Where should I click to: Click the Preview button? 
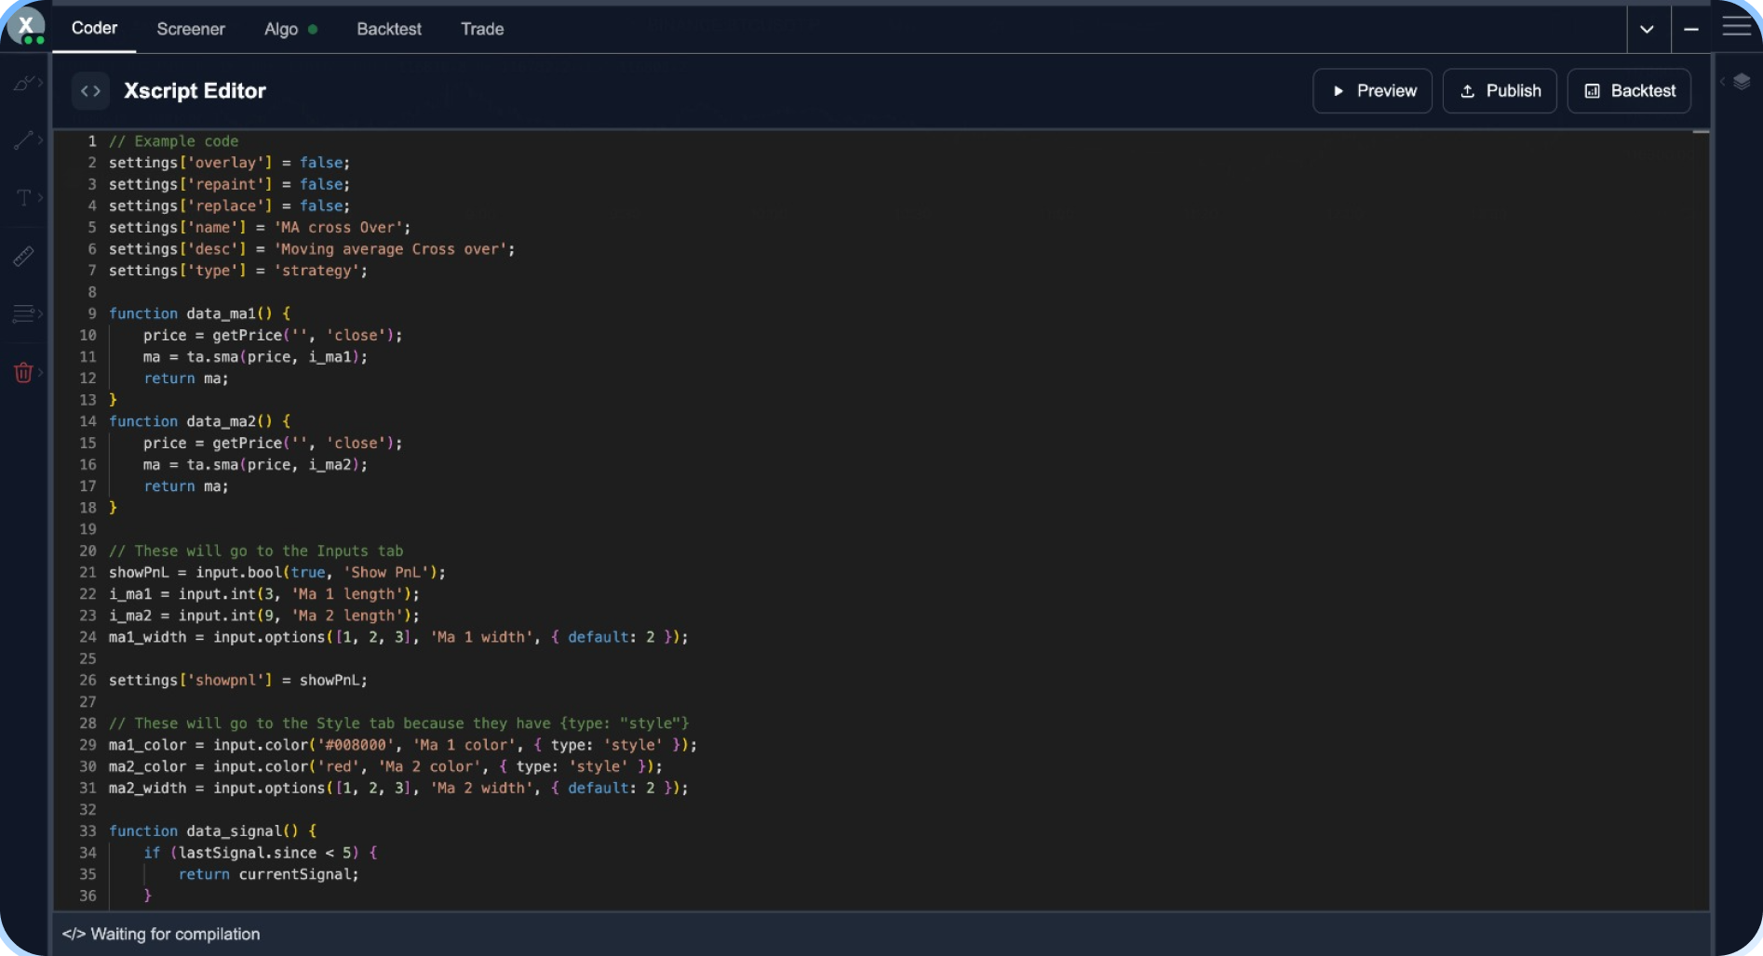[1372, 91]
